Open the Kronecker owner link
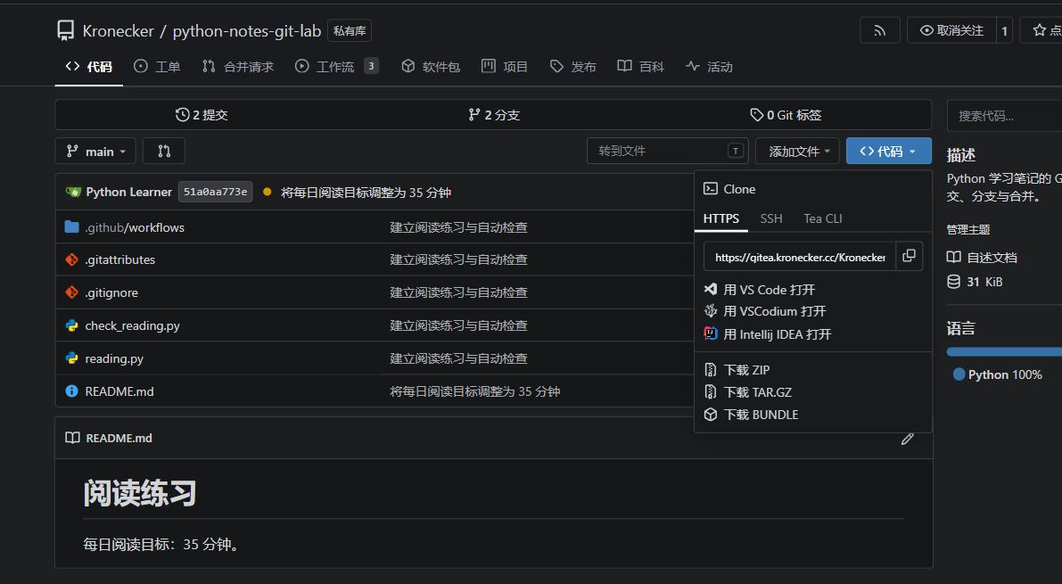Screen dimensions: 1062x584 (x=118, y=31)
